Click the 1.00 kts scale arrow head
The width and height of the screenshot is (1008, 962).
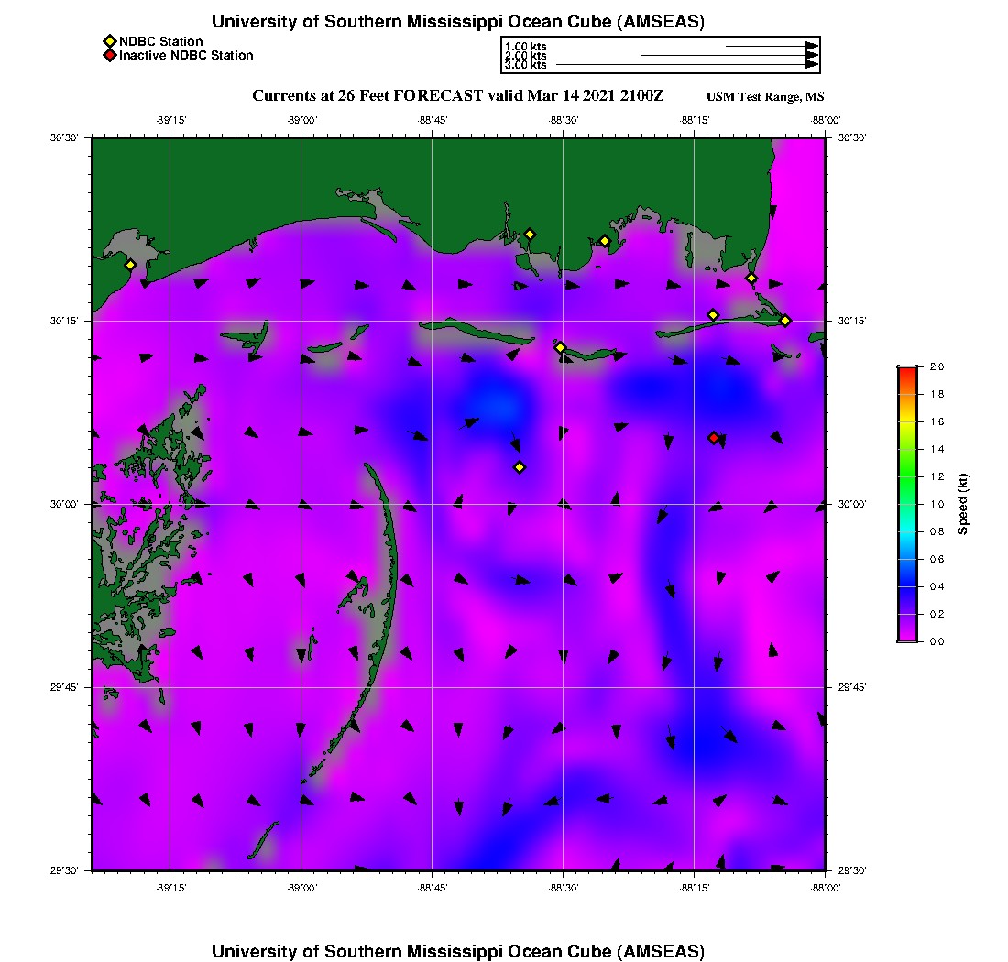[x=811, y=45]
